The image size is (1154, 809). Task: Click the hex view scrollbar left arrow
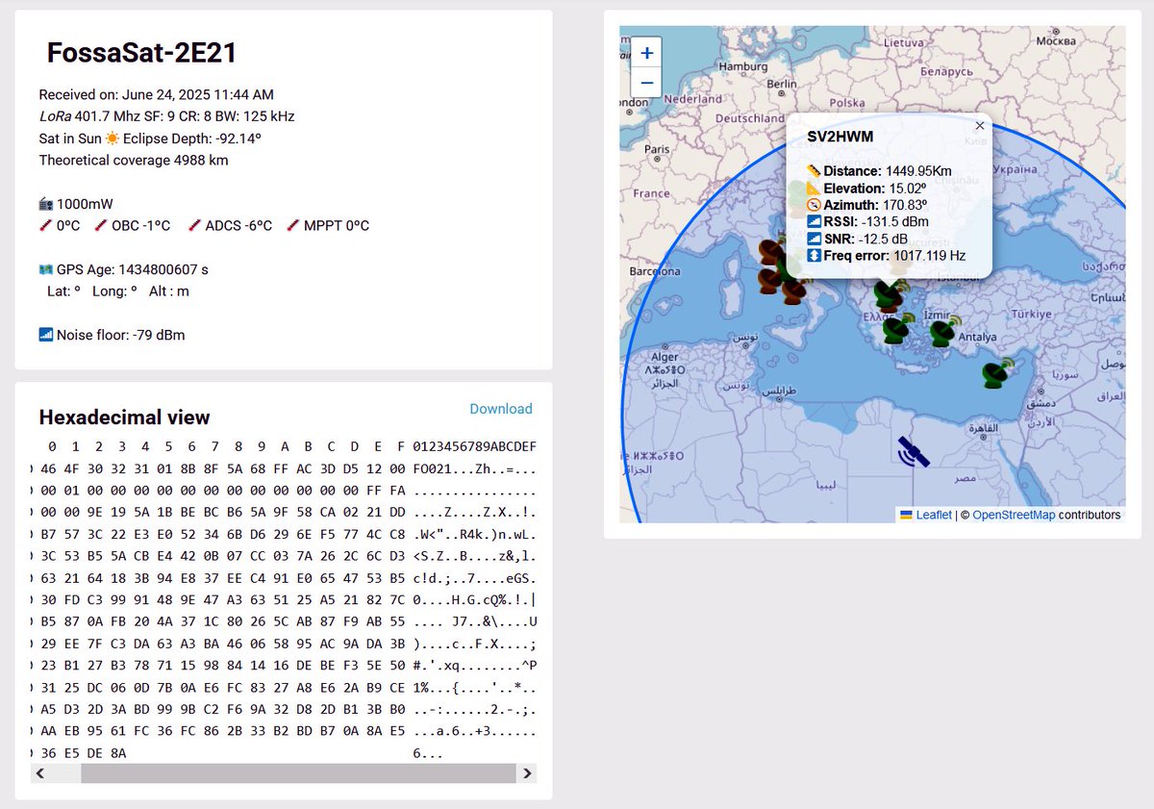pyautogui.click(x=39, y=773)
